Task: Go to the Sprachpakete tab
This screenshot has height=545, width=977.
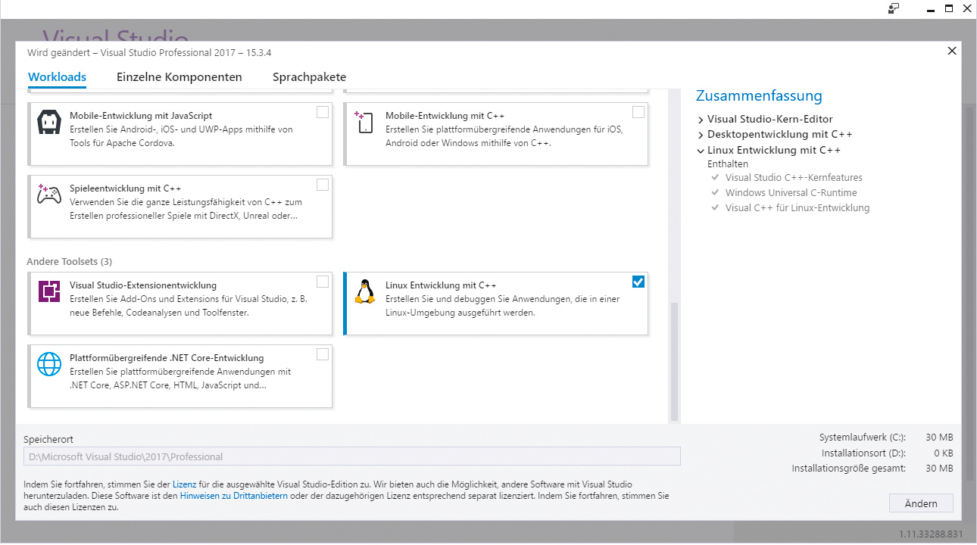Action: (309, 77)
